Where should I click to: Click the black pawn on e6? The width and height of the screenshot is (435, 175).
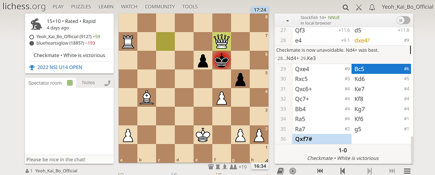203,60
